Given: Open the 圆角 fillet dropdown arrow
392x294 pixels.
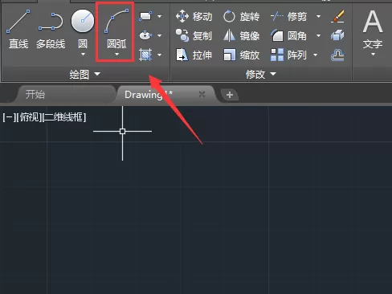Looking at the screenshot, I should 318,35.
